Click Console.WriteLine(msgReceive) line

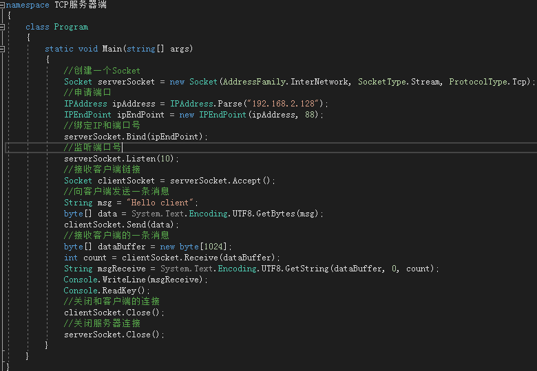[136, 280]
